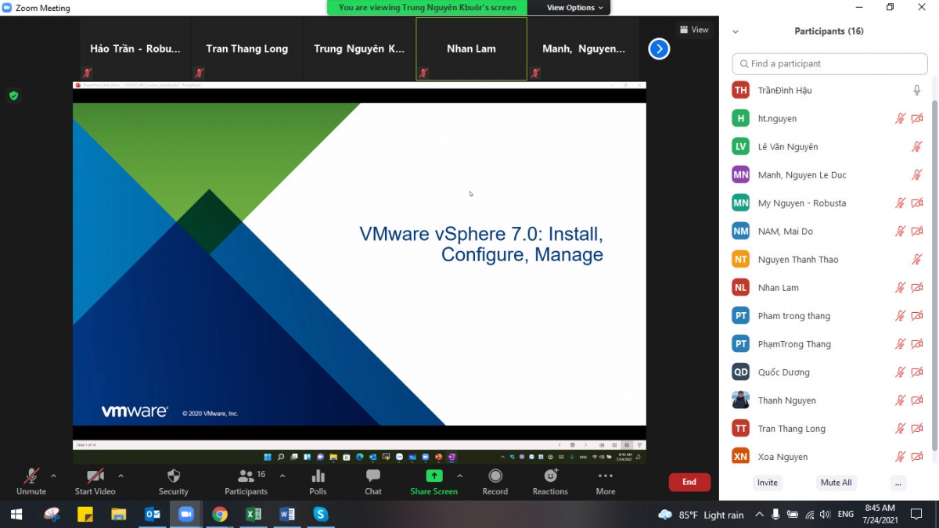The image size is (939, 528).
Task: Expand options arrow next to Participants
Action: pos(282,476)
